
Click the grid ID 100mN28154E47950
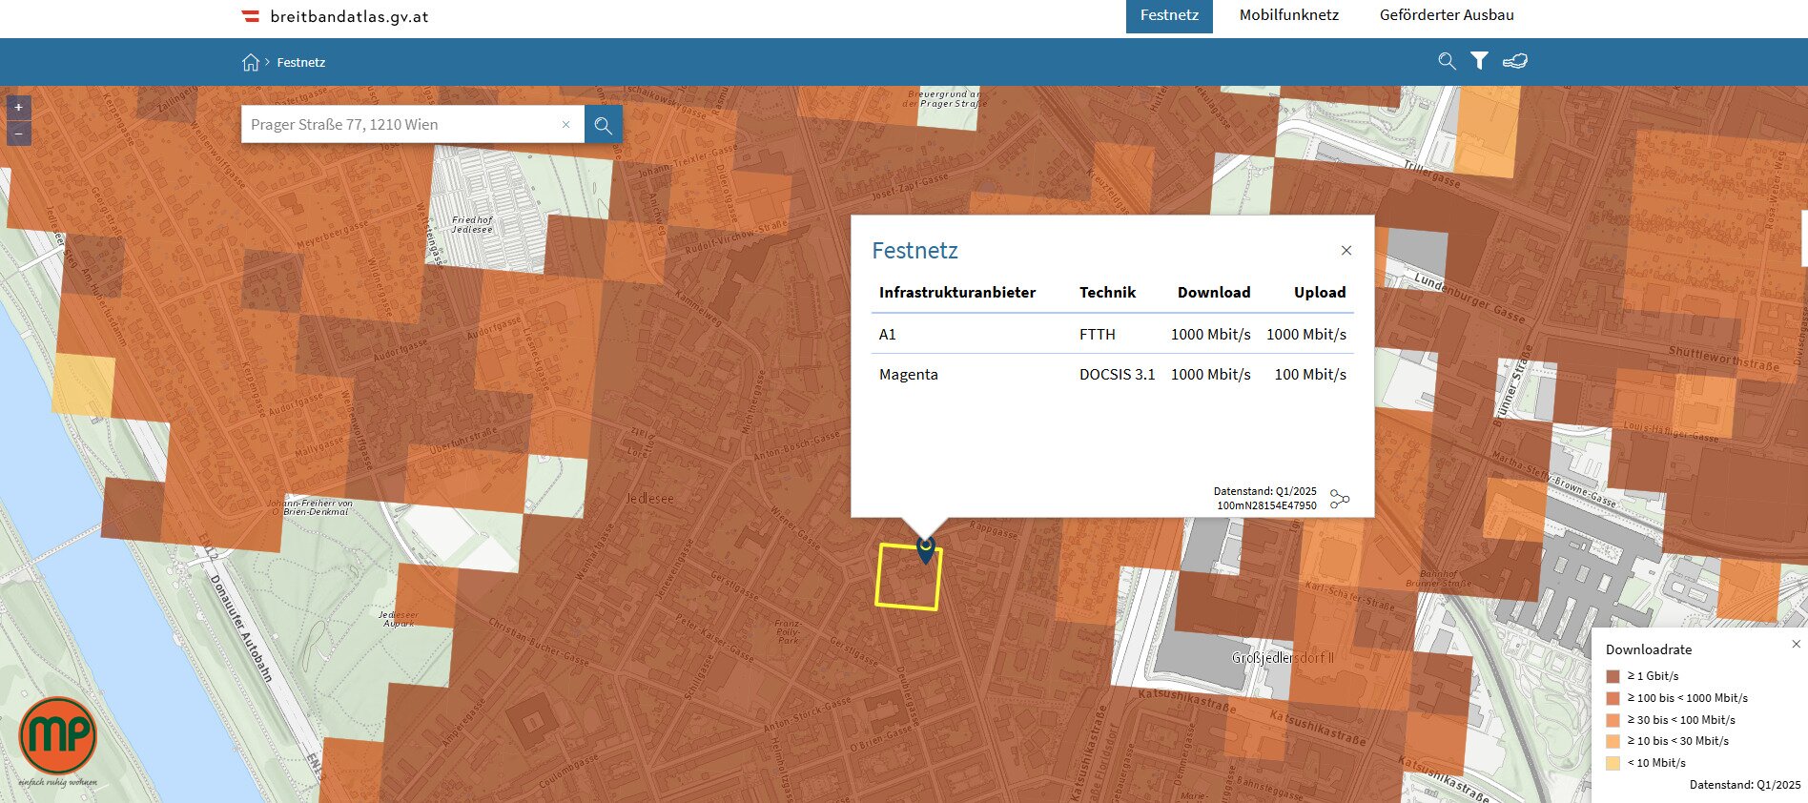click(x=1266, y=505)
